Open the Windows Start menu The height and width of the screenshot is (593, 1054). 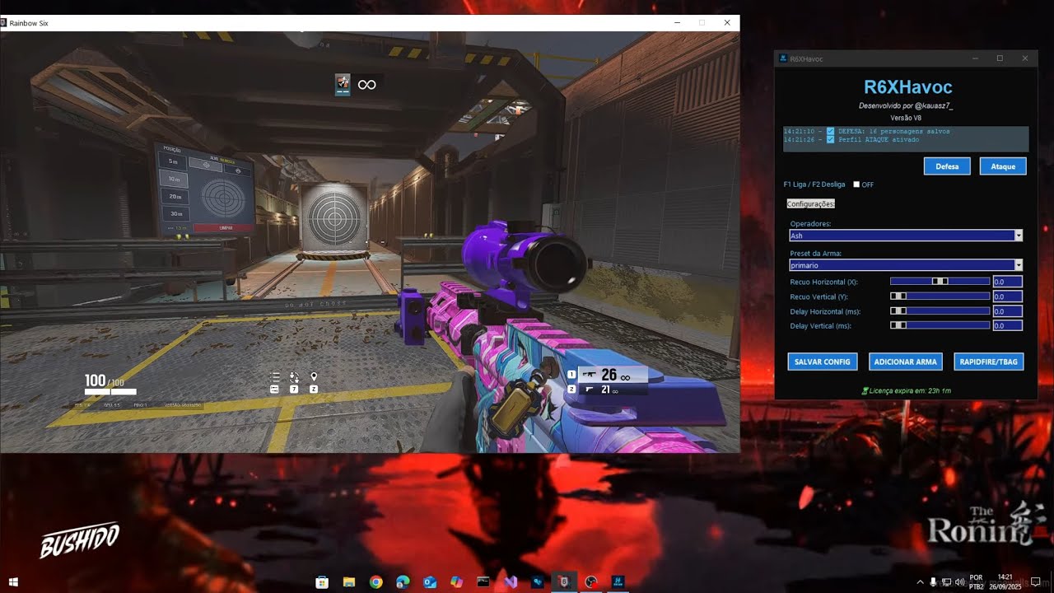[13, 581]
